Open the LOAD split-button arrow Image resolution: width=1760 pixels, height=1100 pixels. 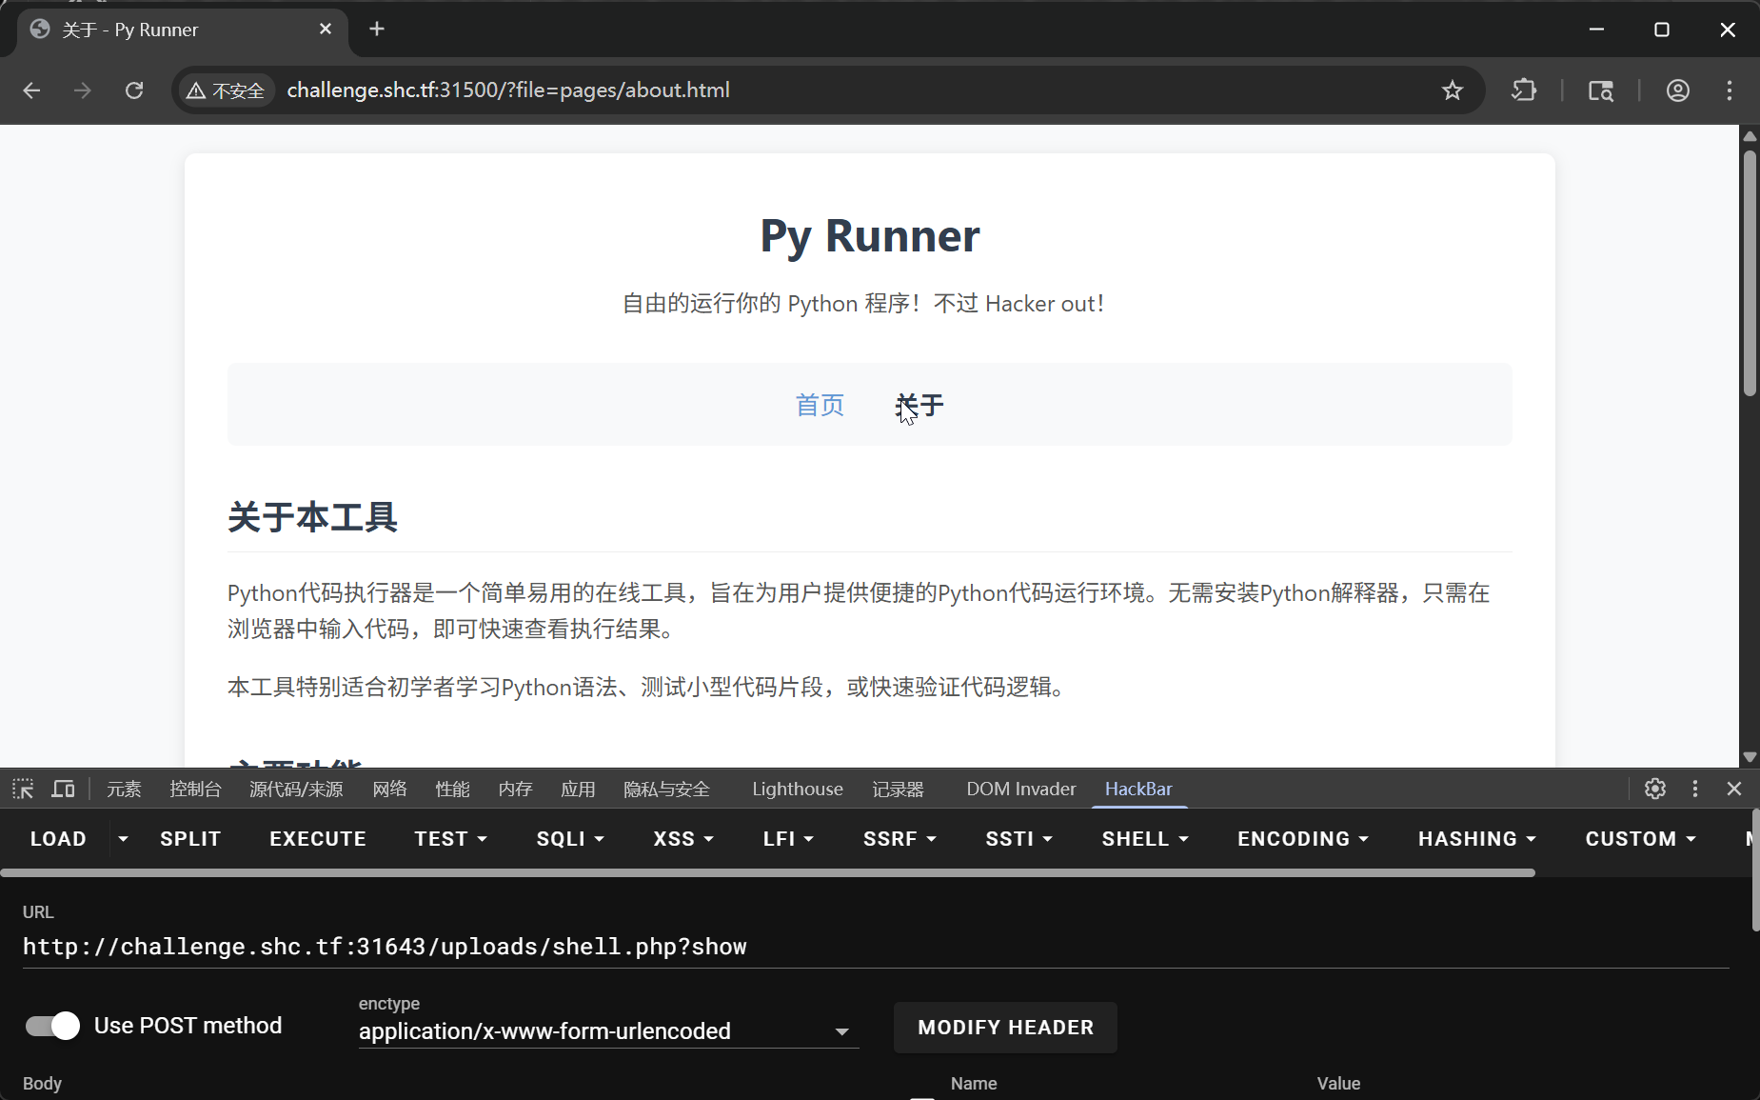click(123, 839)
